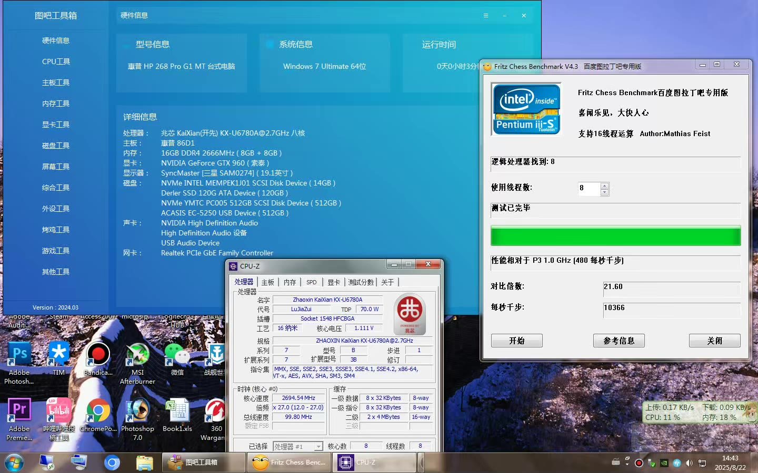The width and height of the screenshot is (758, 473).
Task: Click 参考信息 button in Fritz
Action: pos(619,341)
